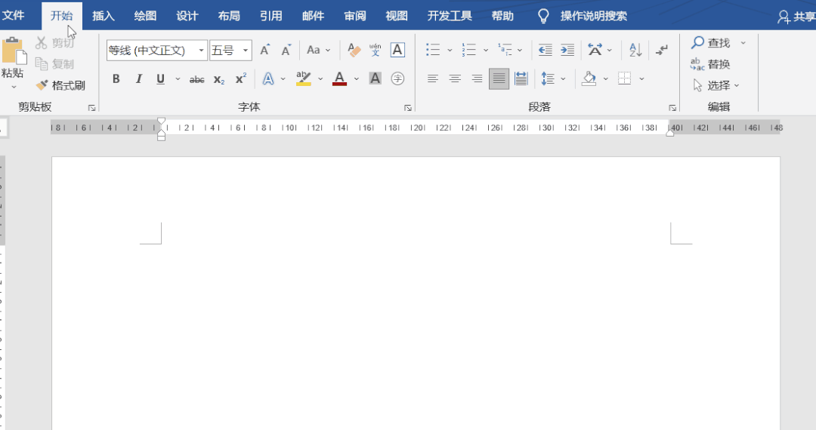Click the 查找 (Find) button
This screenshot has width=816, height=430.
711,42
